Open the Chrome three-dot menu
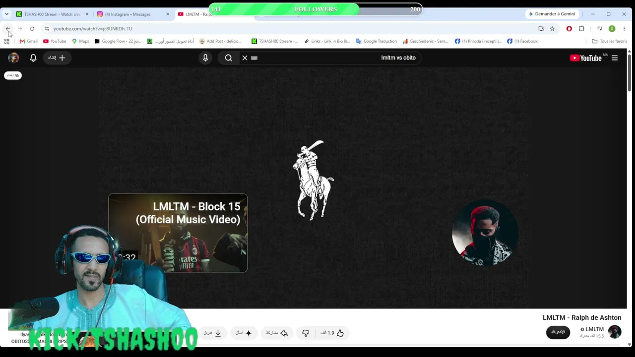This screenshot has width=635, height=357. [624, 29]
